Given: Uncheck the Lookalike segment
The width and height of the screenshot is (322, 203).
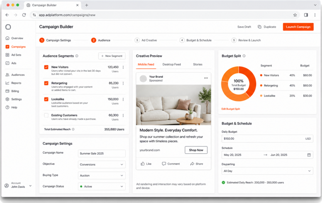Looking at the screenshot, I should point(46,99).
